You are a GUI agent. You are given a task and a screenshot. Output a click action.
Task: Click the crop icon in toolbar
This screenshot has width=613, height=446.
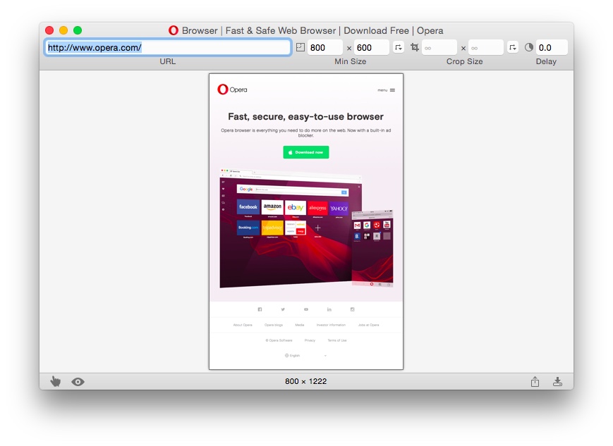[414, 47]
